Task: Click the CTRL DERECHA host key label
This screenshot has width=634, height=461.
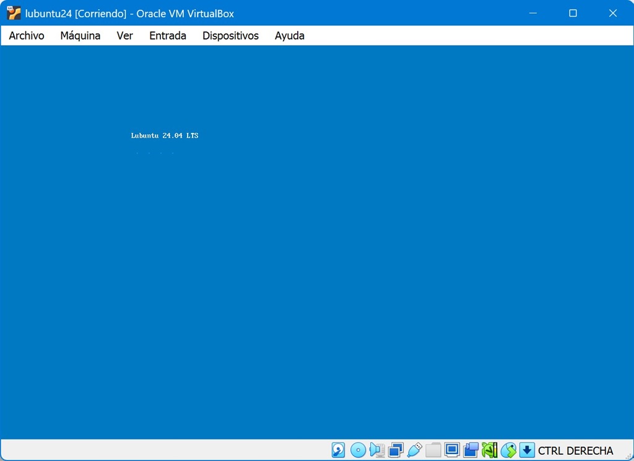Action: [575, 451]
